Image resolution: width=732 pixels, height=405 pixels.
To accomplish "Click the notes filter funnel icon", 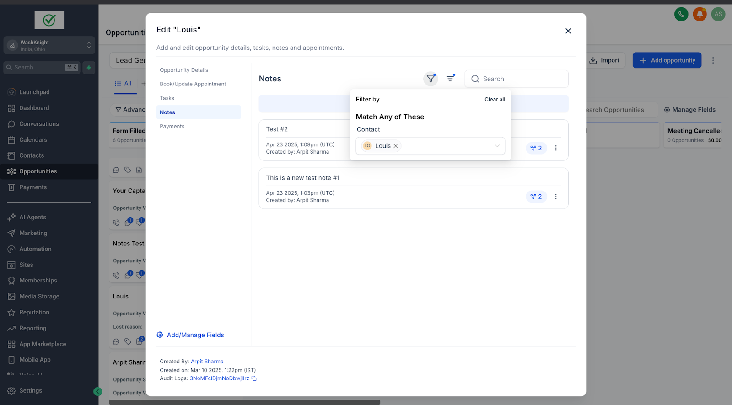I will pos(431,79).
